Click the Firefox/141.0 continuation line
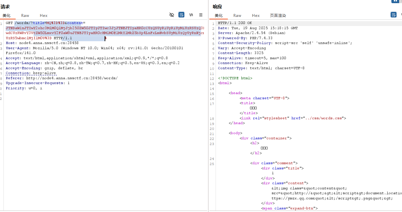This screenshot has height=212, width=402. click(21, 53)
